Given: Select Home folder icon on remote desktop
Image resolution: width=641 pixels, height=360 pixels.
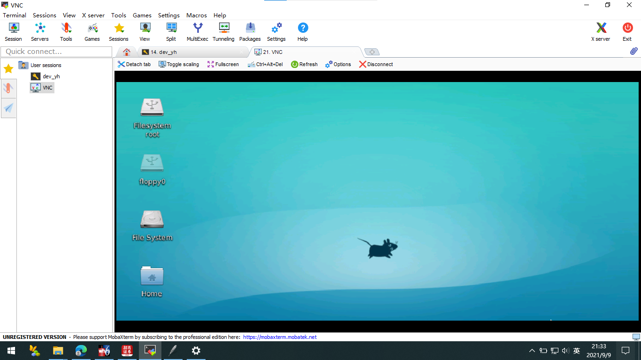Looking at the screenshot, I should 152,282.
